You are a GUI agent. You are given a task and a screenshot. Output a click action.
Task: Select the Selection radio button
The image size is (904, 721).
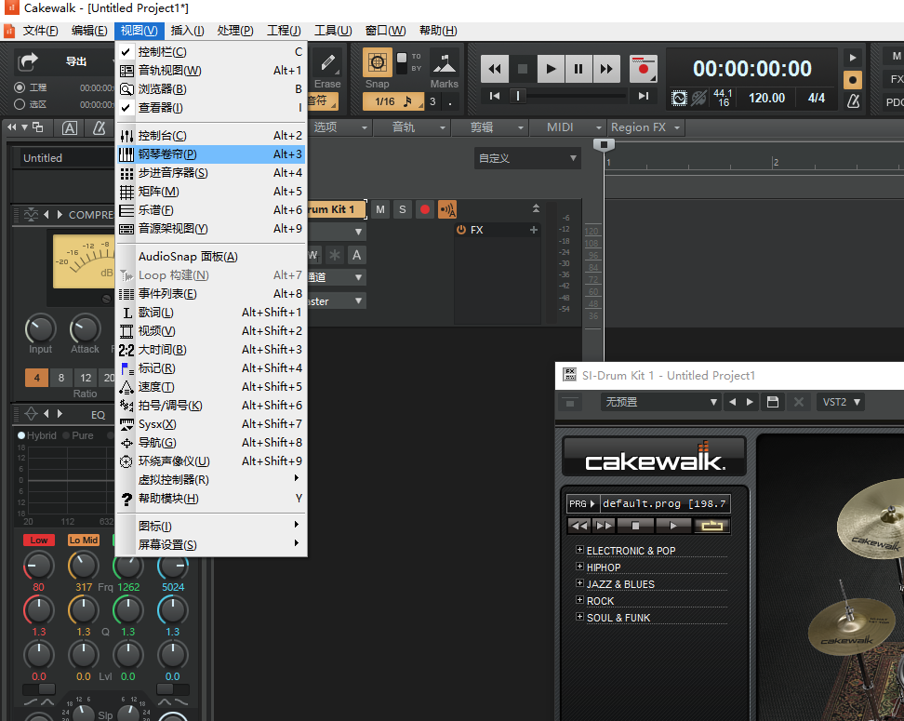[20, 104]
